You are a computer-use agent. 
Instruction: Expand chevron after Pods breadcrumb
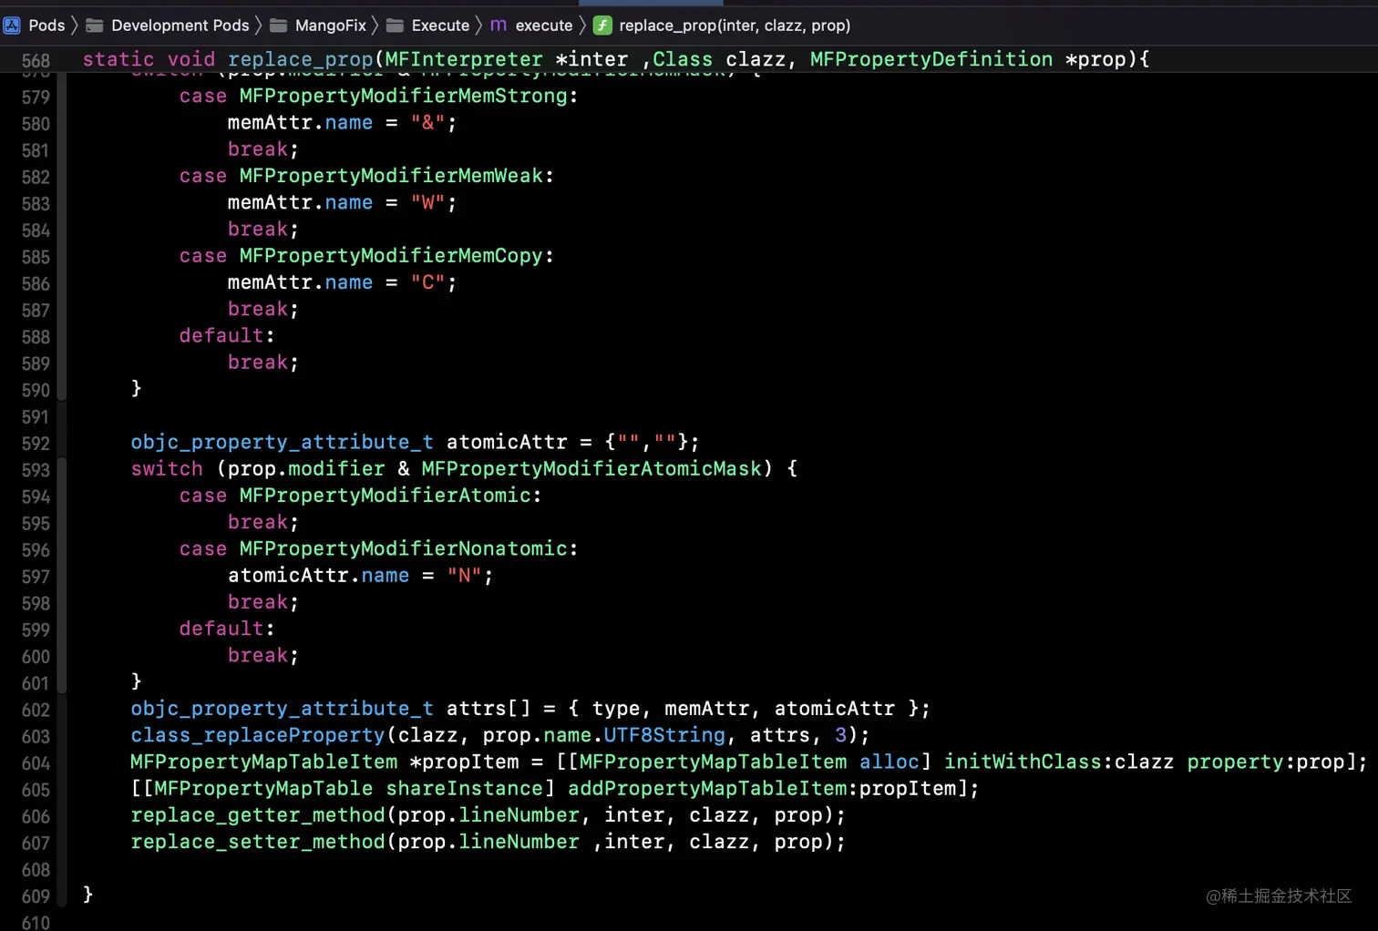75,26
